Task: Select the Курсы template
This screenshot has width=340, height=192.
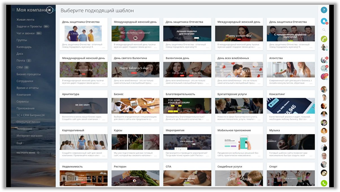Action: tap(135, 143)
